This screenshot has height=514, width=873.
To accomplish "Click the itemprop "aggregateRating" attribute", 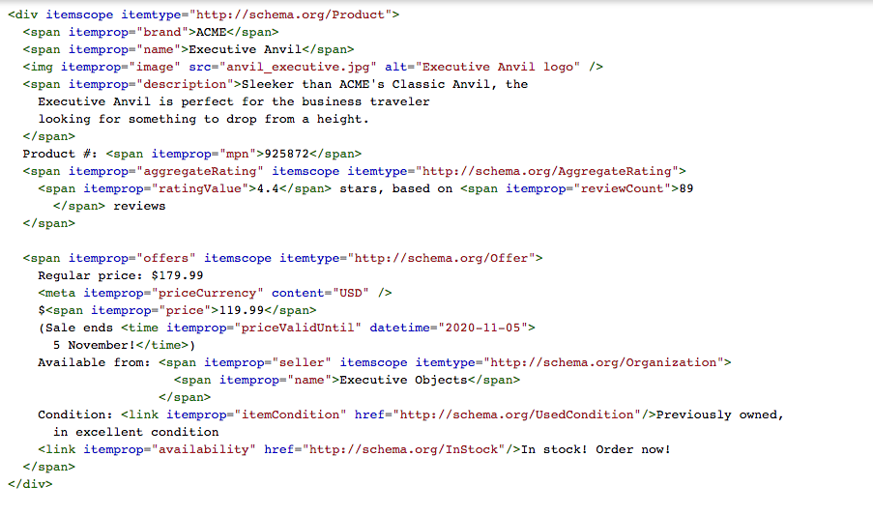I will pos(166,171).
